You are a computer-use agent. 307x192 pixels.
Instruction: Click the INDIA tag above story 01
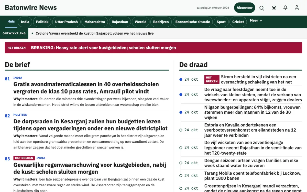[x=18, y=78]
